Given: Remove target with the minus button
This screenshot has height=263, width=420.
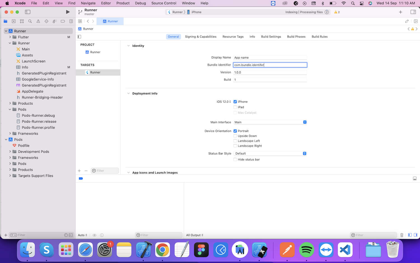Looking at the screenshot, I should click(86, 171).
